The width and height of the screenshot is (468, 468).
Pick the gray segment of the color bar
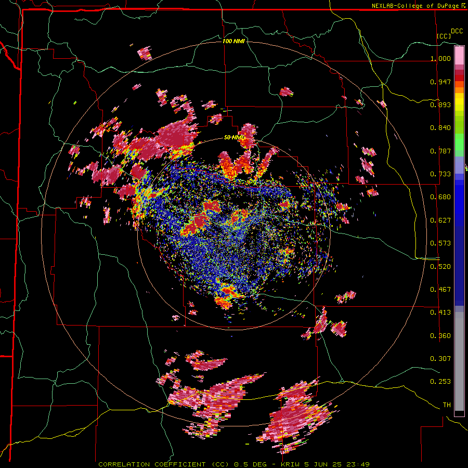click(459, 361)
